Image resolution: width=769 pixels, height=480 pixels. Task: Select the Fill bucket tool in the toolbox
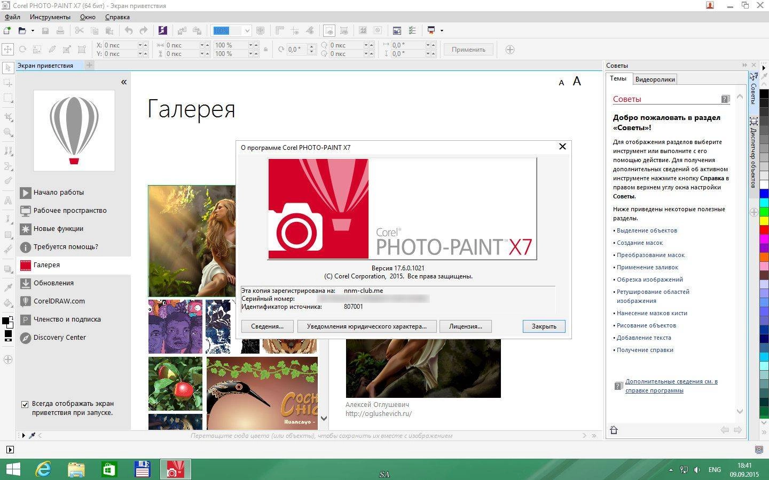[x=8, y=303]
